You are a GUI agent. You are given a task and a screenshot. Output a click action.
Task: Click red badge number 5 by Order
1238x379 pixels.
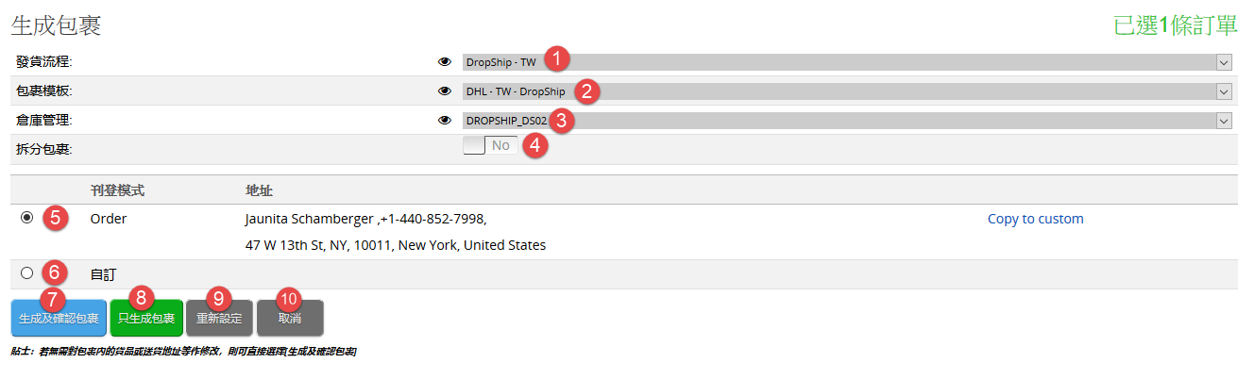click(x=56, y=217)
